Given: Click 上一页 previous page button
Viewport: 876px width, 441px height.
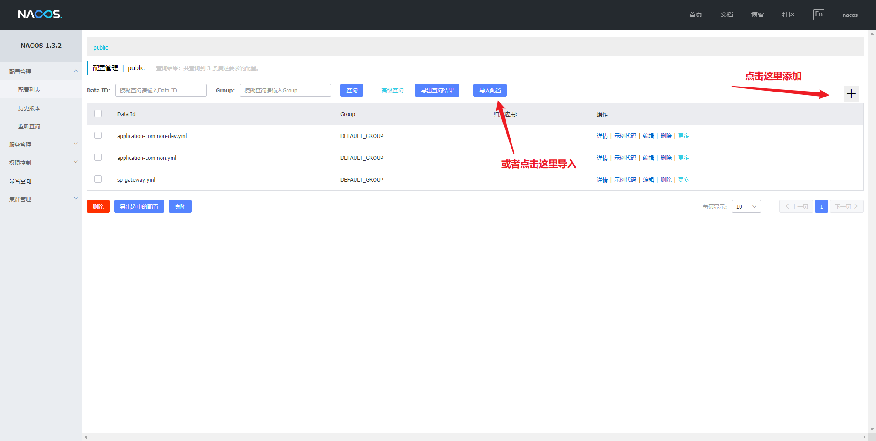Looking at the screenshot, I should click(796, 206).
